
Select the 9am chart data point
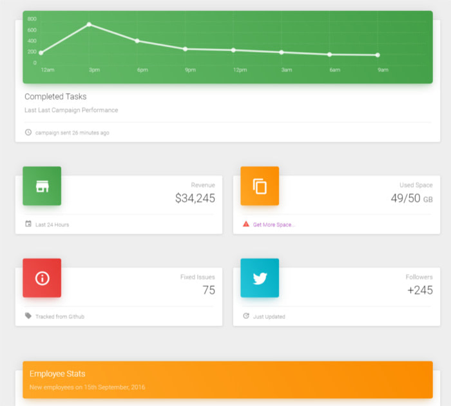[x=378, y=55]
